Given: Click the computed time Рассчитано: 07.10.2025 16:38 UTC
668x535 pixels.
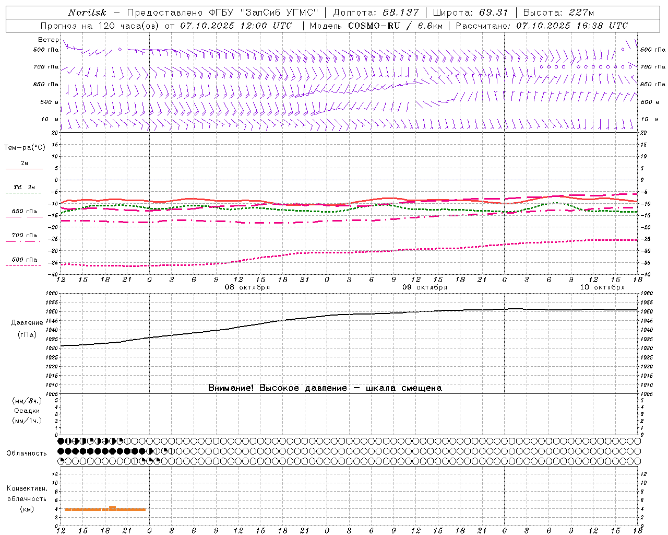Looking at the screenshot, I should tap(542, 26).
